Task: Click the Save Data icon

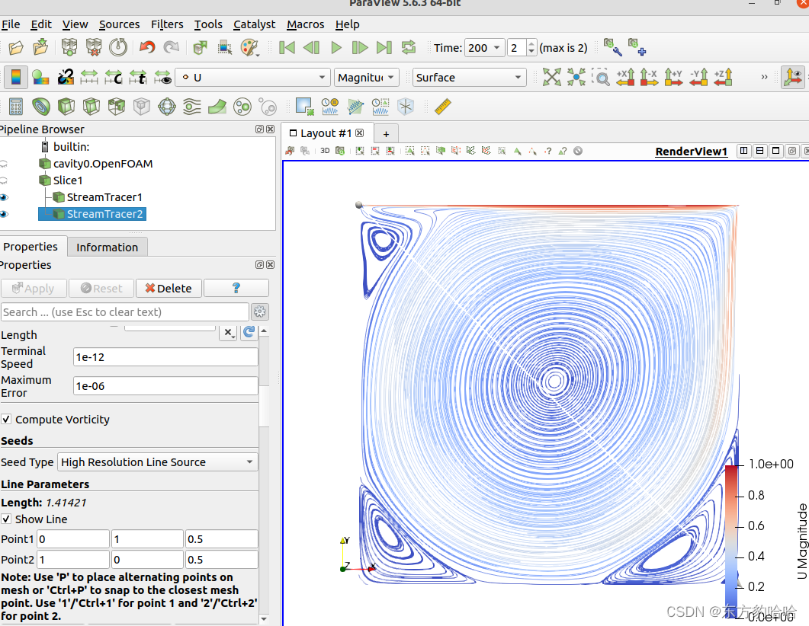Action: point(40,47)
